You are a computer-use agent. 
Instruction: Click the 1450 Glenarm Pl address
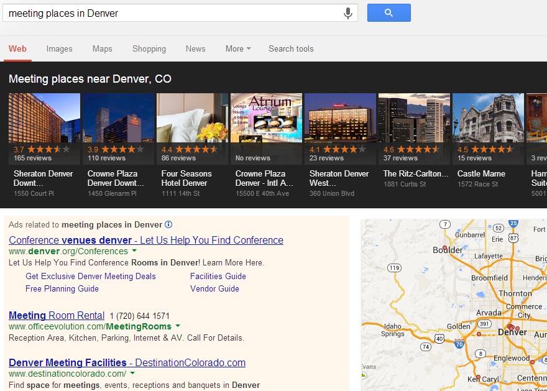click(x=112, y=193)
